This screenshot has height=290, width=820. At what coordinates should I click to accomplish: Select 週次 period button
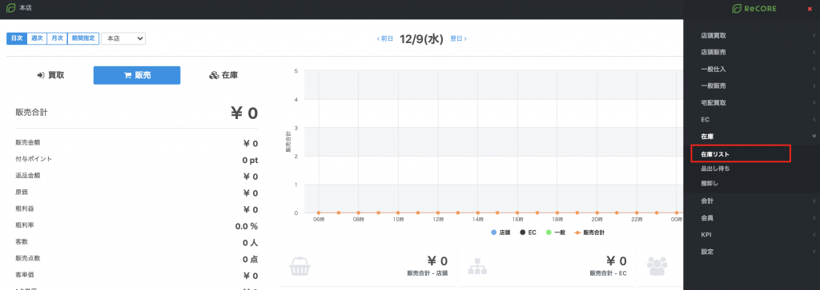[x=37, y=38]
